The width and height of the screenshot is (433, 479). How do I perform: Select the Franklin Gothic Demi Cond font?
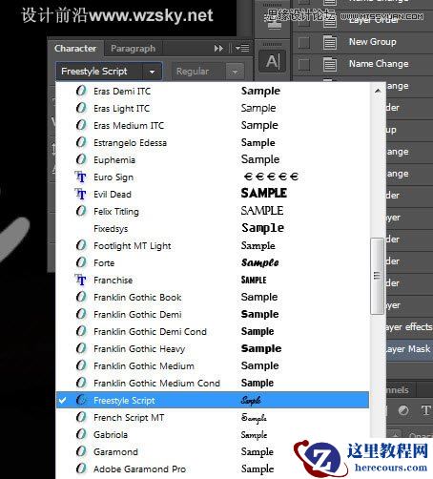click(x=213, y=331)
